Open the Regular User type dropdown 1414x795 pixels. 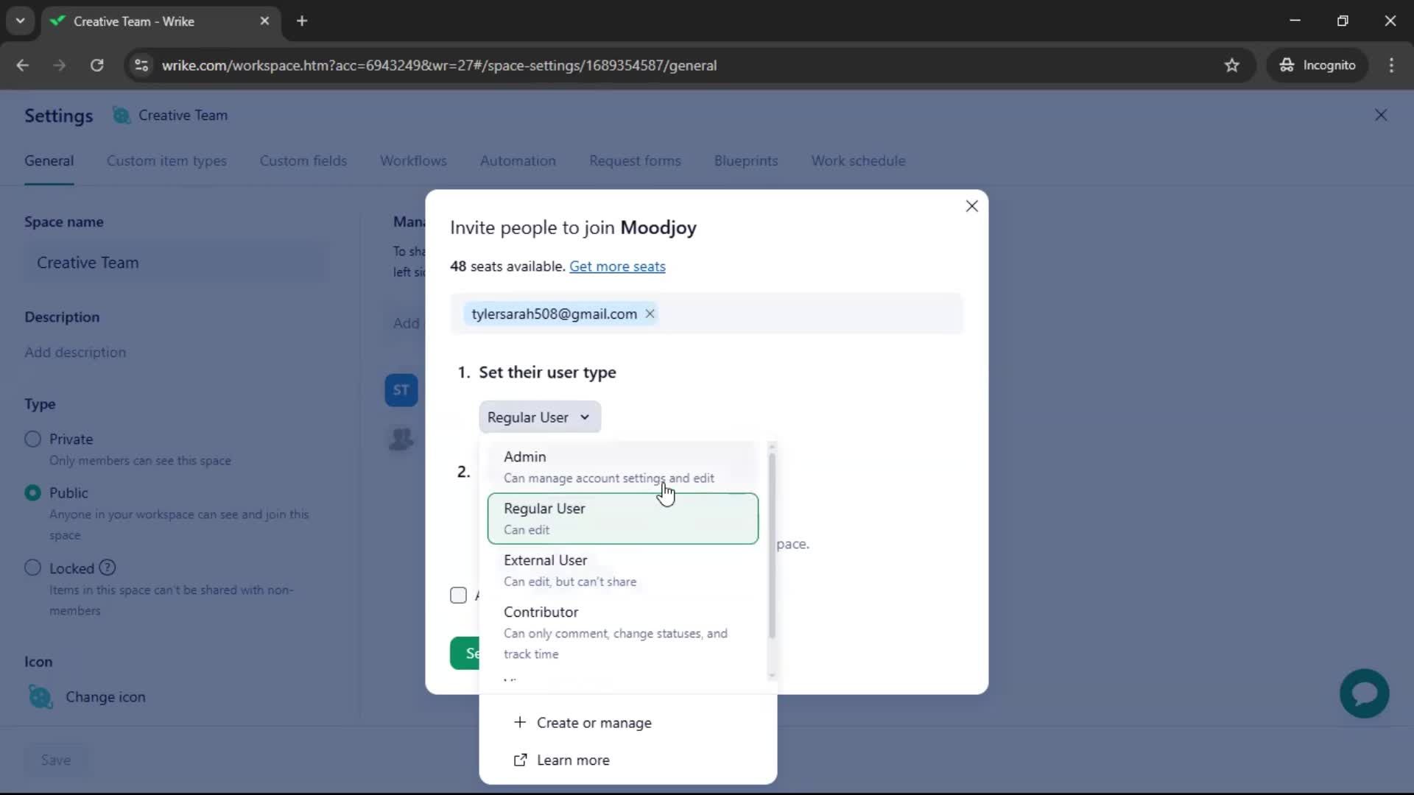click(540, 417)
